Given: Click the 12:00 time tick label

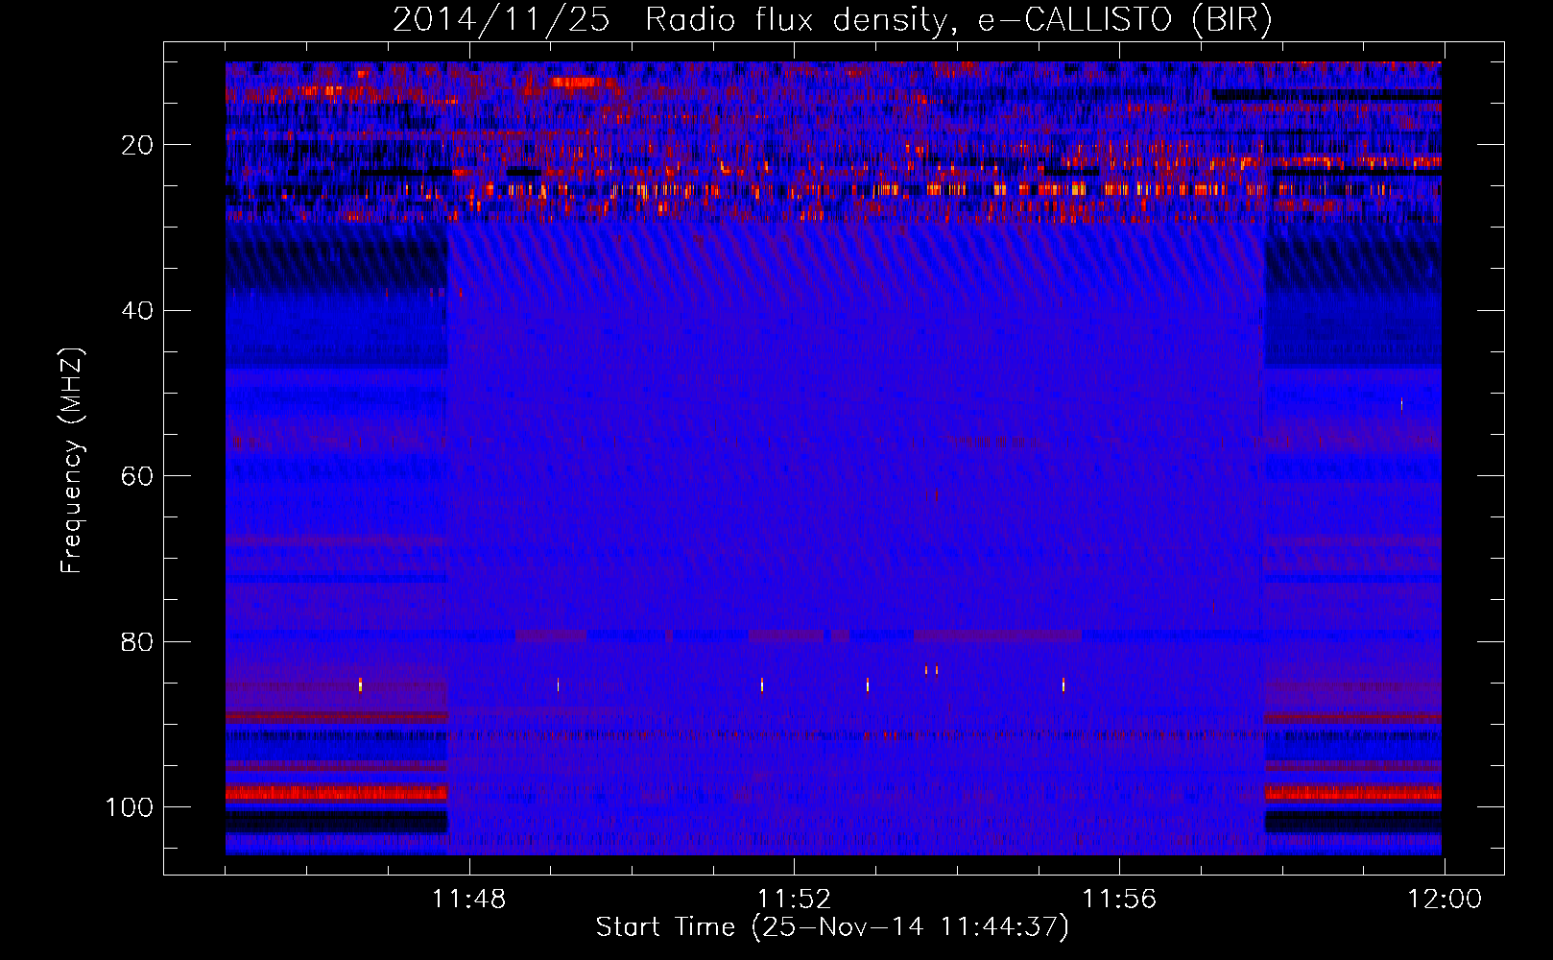Looking at the screenshot, I should point(1445,900).
